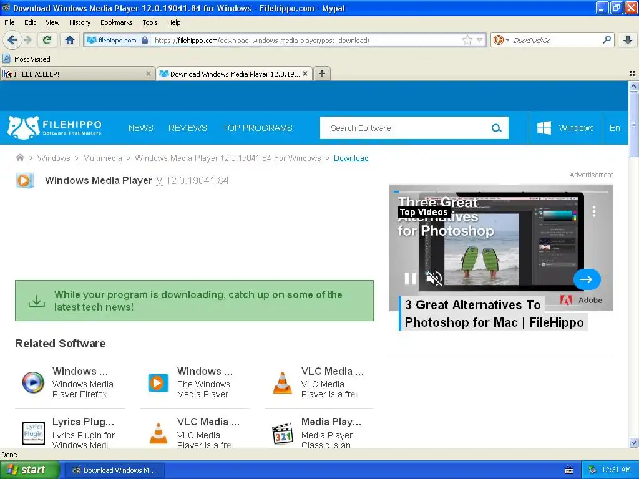Image resolution: width=639 pixels, height=479 pixels.
Task: Open the NEWS section
Action: [x=140, y=128]
